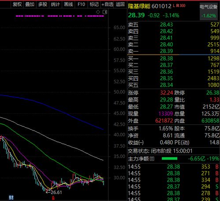
Task: Click the 收益(一) value 0.480
Action: (x=166, y=142)
